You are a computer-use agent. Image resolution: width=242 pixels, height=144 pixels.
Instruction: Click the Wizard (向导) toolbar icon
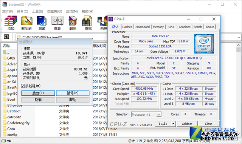(102, 23)
